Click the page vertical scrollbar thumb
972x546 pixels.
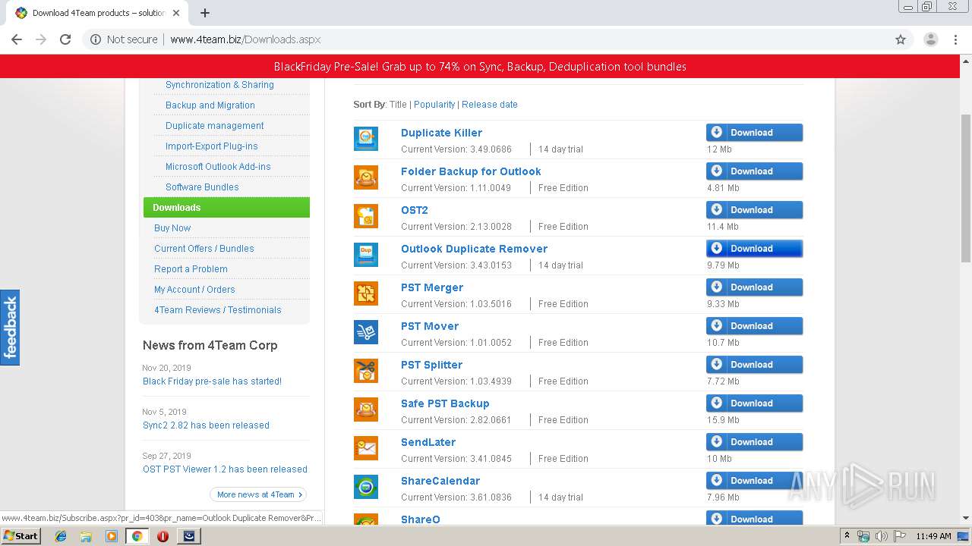(x=966, y=188)
